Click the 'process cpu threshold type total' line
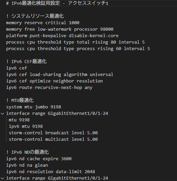177x181 pixels. tap(75, 42)
